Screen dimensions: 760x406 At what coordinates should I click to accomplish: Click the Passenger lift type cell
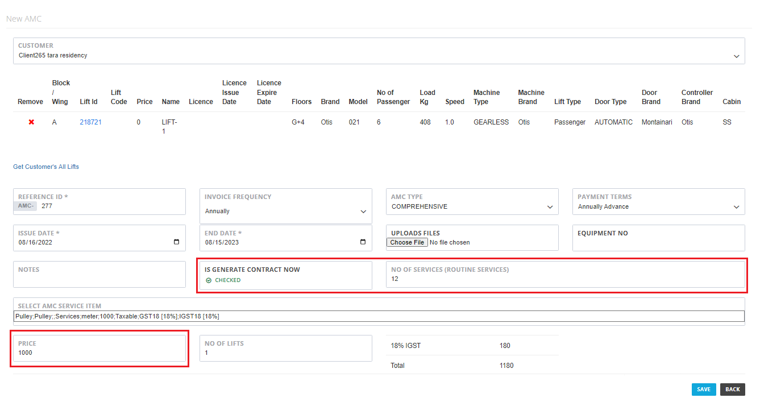pos(570,122)
